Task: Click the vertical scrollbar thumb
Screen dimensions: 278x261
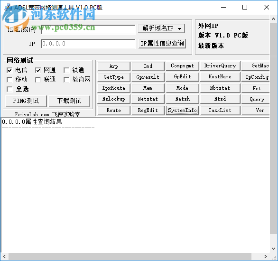Action: pyautogui.click(x=273, y=128)
